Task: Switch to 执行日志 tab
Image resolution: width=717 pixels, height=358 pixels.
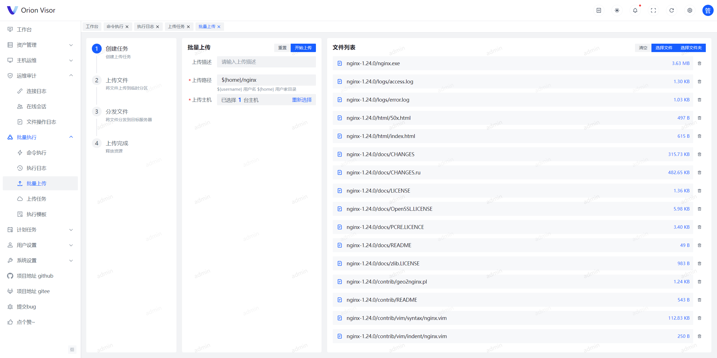Action: [x=145, y=27]
